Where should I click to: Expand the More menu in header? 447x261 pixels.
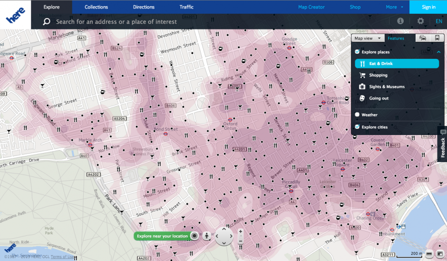(395, 7)
